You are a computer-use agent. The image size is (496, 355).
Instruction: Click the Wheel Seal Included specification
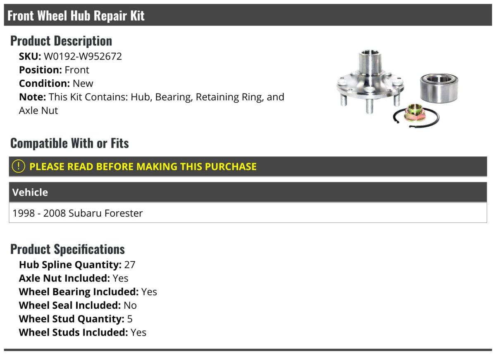click(x=78, y=305)
